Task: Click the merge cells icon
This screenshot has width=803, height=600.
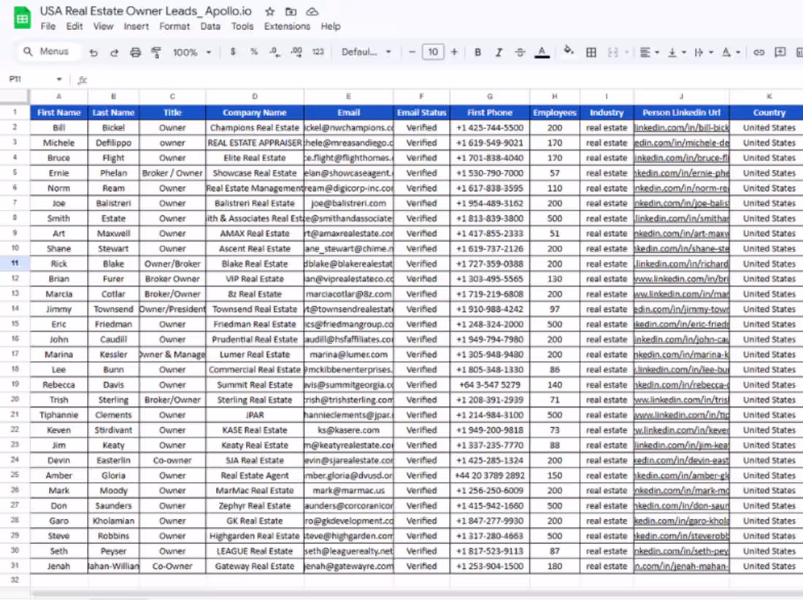Action: (x=612, y=52)
